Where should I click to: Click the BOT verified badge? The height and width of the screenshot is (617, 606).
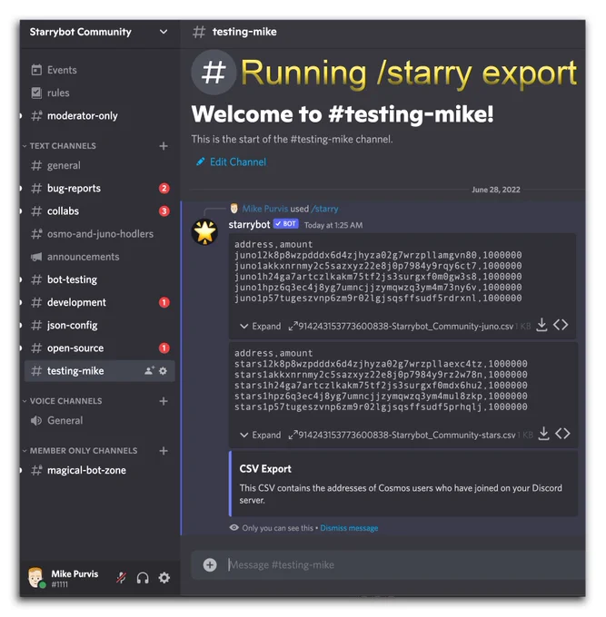pos(285,224)
